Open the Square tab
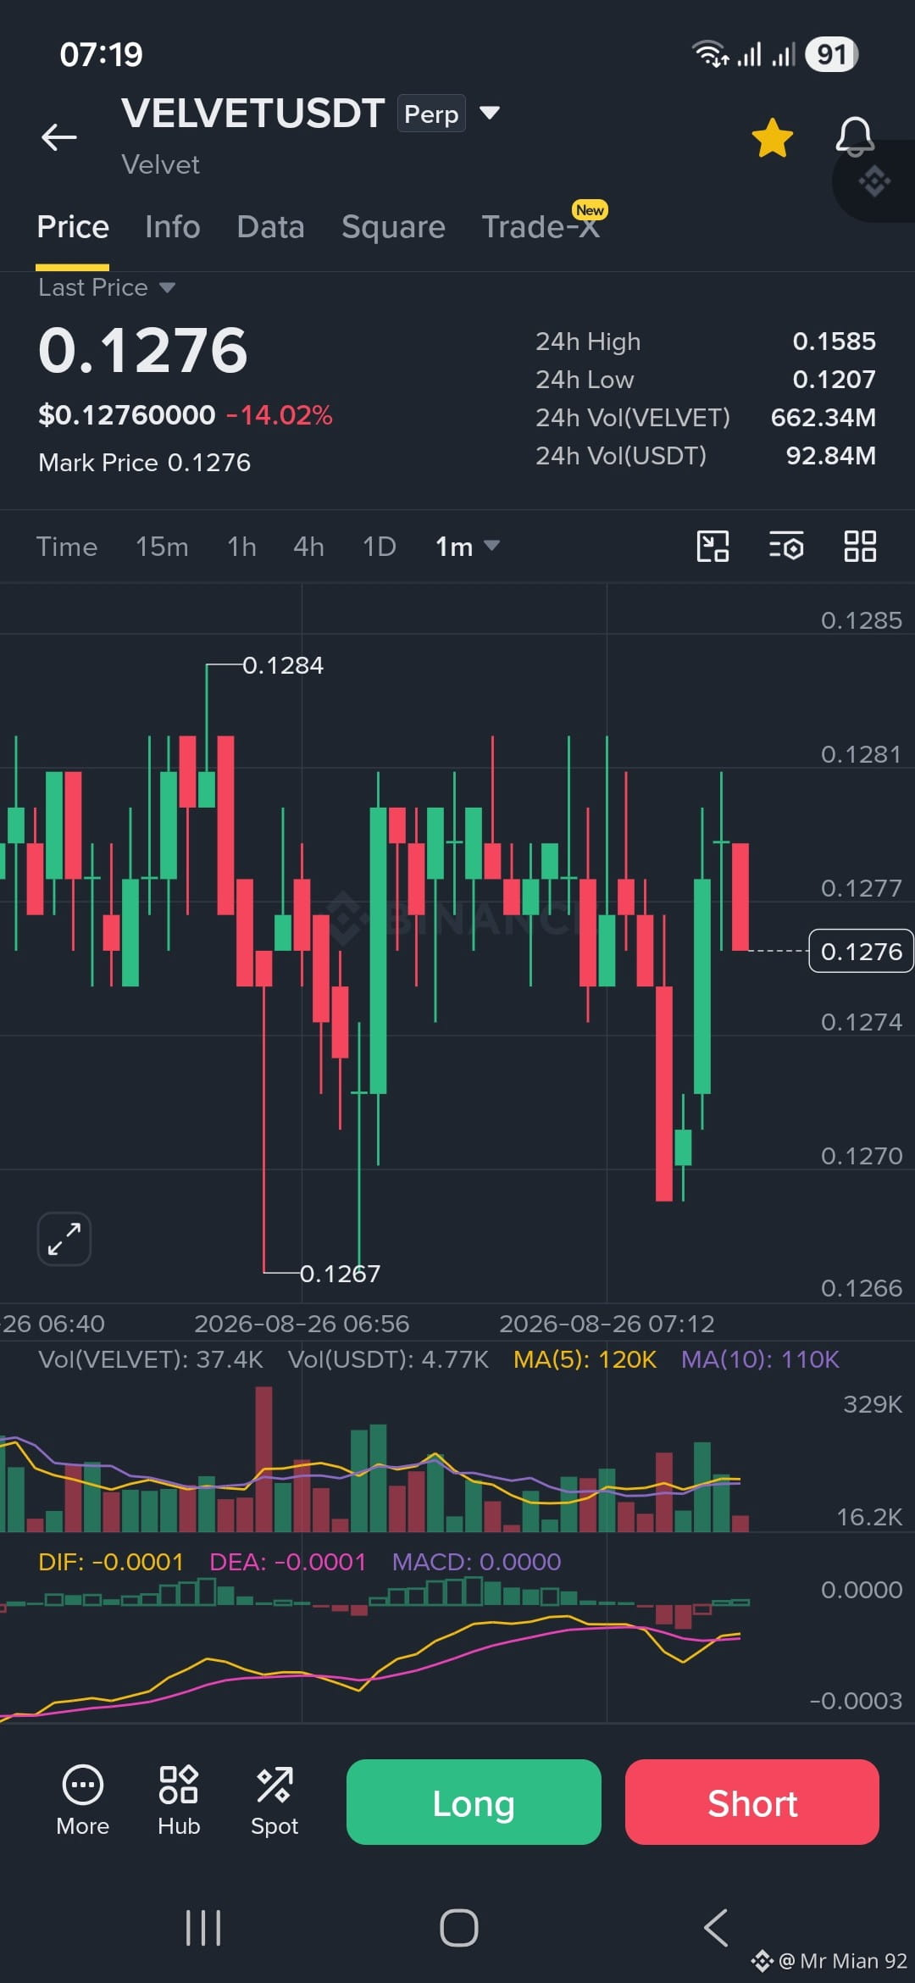915x1983 pixels. point(393,227)
